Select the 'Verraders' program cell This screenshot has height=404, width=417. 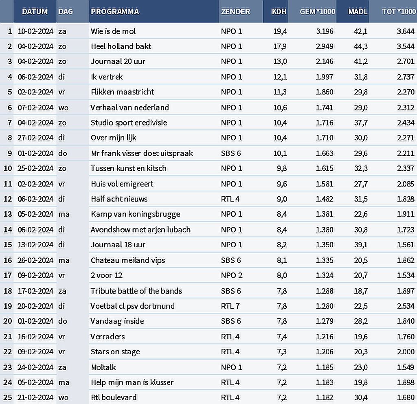pos(108,336)
